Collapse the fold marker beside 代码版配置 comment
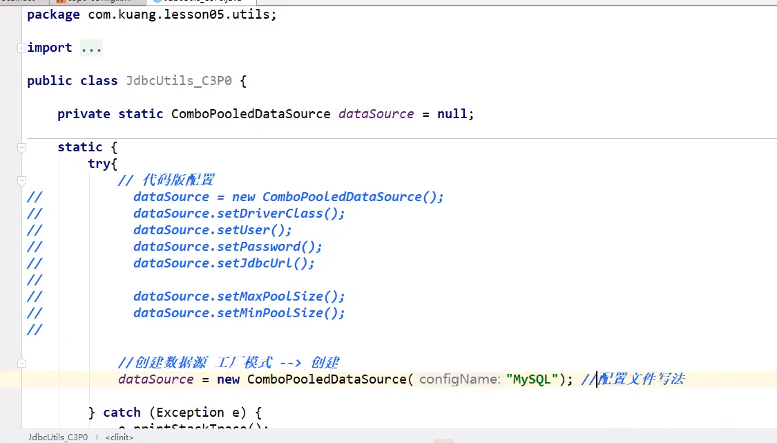Image resolution: width=777 pixels, height=443 pixels. 21,180
